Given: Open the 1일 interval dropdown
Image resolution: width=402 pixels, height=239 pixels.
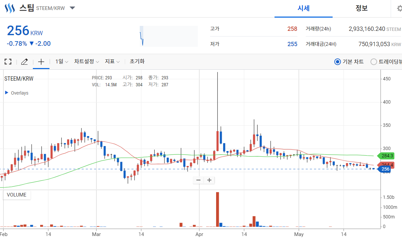Looking at the screenshot, I should pyautogui.click(x=62, y=61).
